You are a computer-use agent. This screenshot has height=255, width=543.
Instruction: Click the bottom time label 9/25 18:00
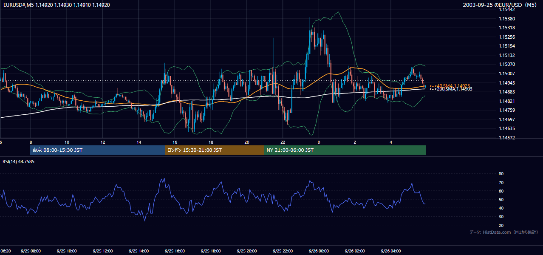[x=211, y=251]
